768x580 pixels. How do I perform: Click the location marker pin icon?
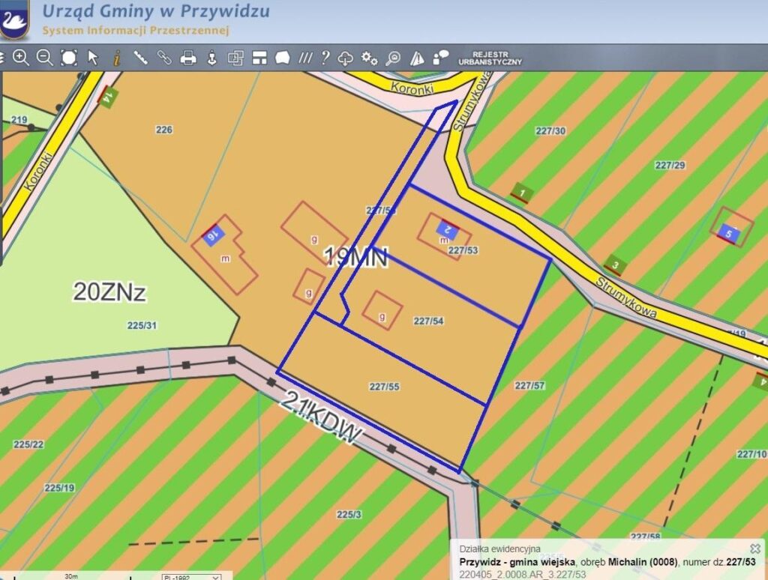211,58
